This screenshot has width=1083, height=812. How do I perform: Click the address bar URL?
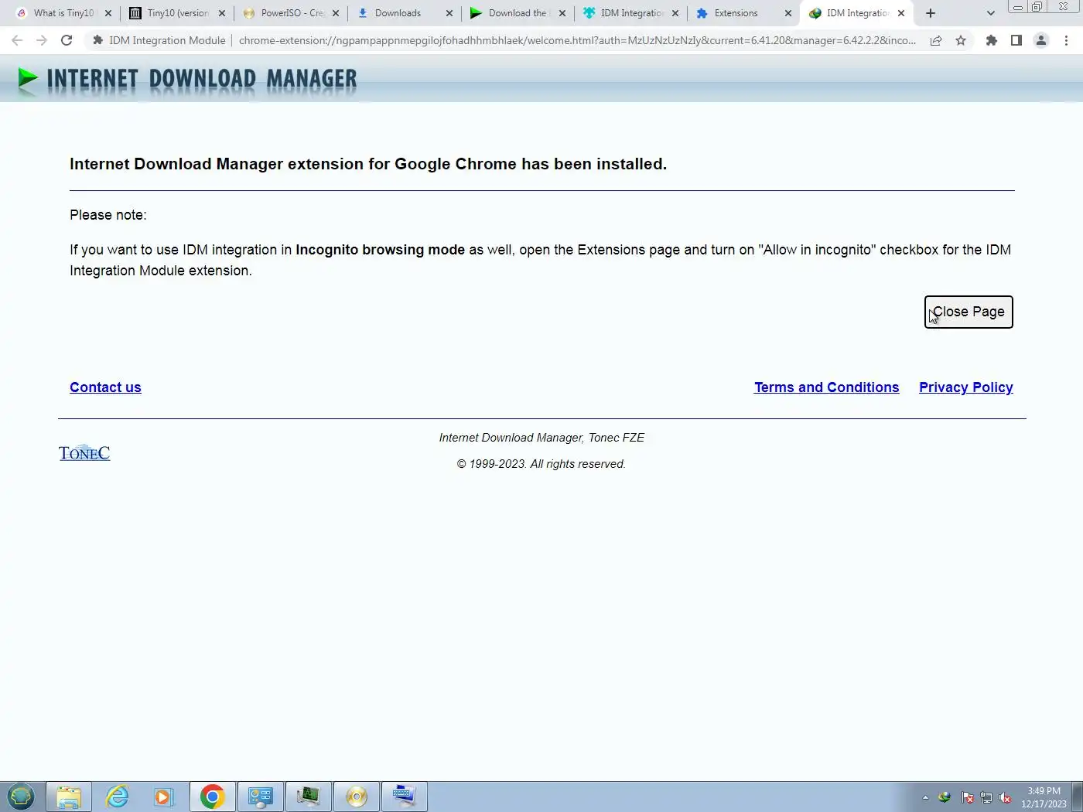(x=577, y=40)
